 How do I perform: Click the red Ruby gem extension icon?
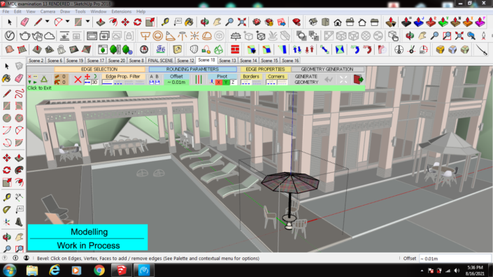296,22
